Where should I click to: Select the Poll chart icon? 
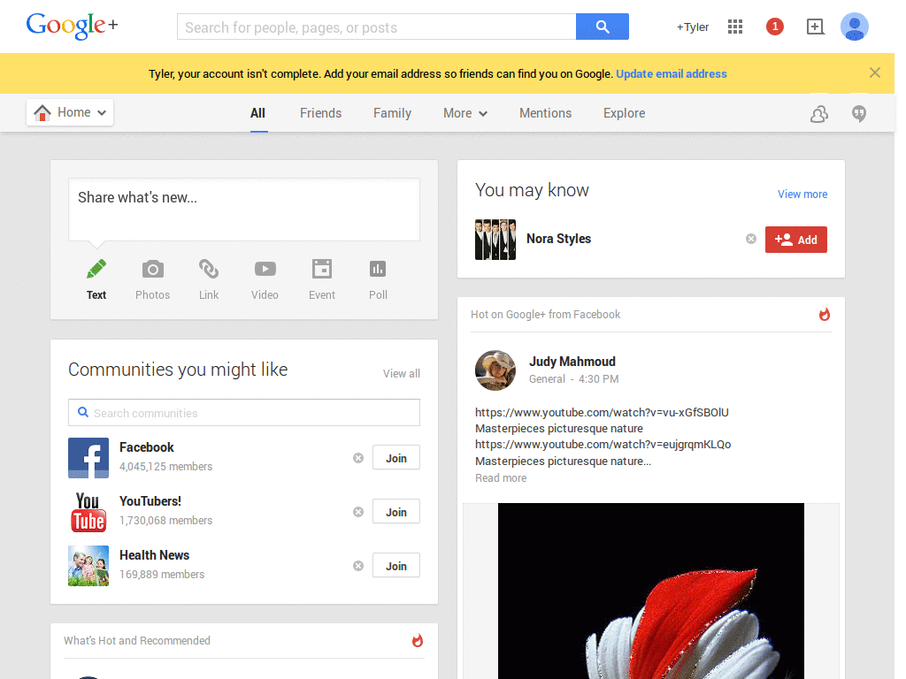(x=378, y=269)
